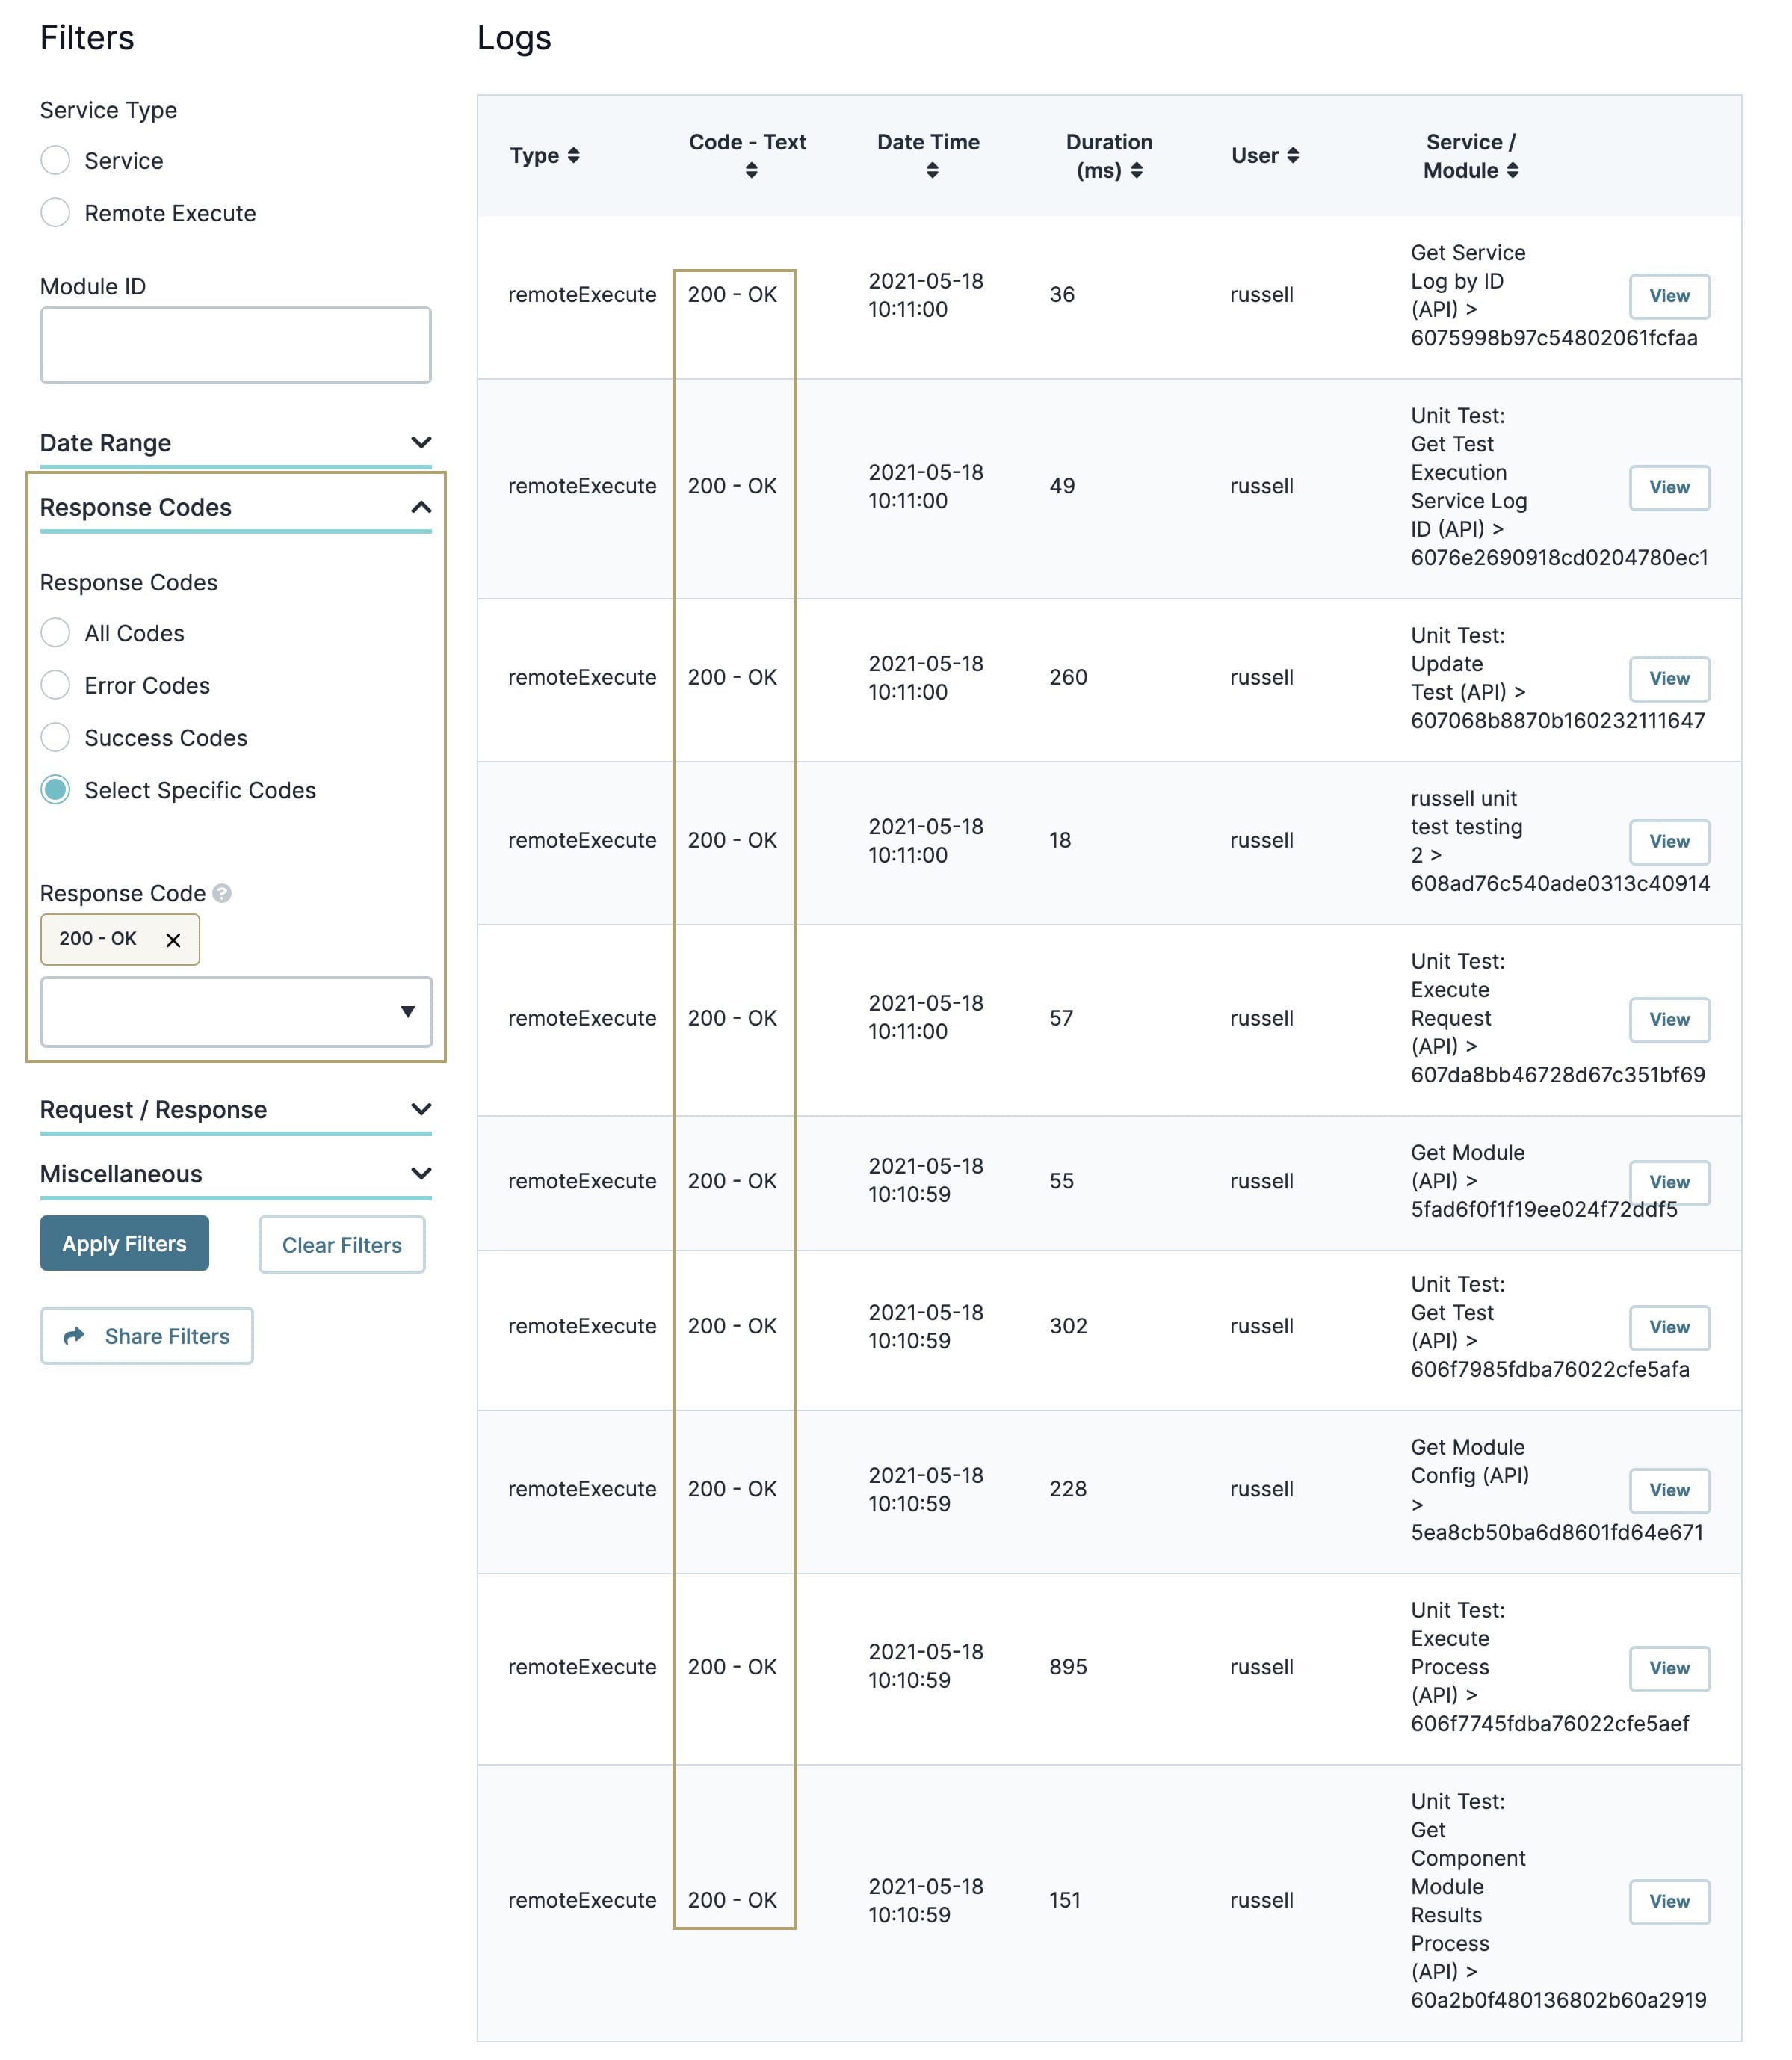Screen dimensions: 1792x2060
Task: Expand the Miscellaneous section
Action: point(235,1174)
